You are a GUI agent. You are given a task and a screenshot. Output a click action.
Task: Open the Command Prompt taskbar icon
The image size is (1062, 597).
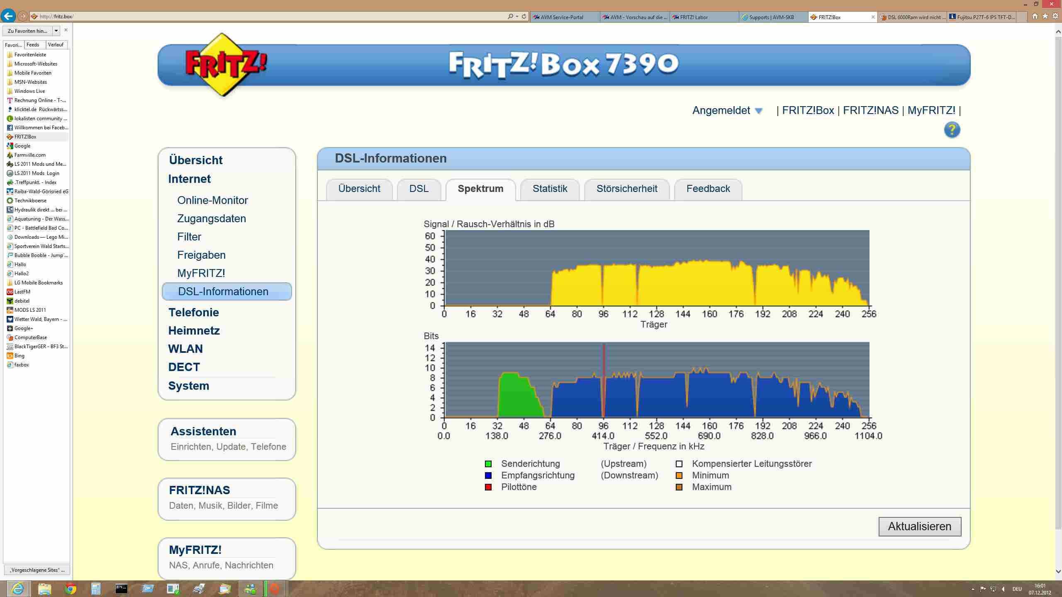click(122, 588)
